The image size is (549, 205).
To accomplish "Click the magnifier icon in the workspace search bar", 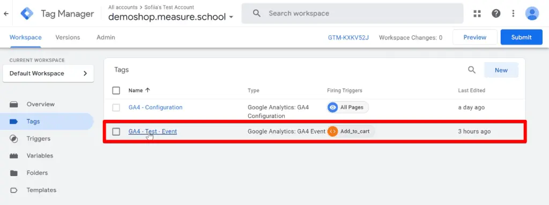I will [257, 13].
